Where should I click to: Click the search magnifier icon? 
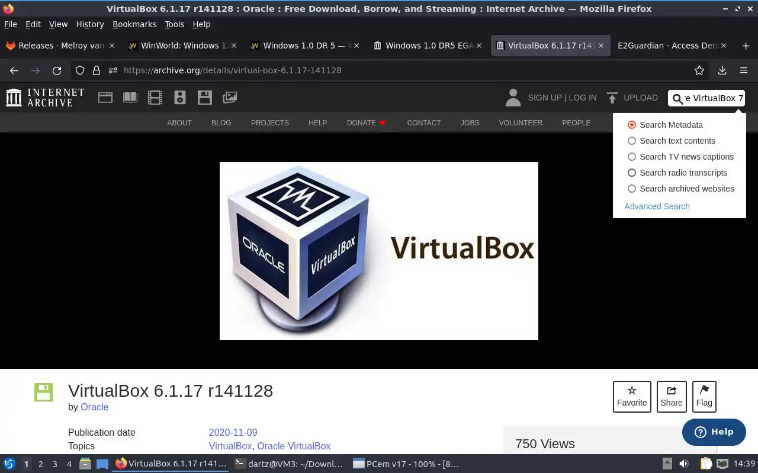677,99
